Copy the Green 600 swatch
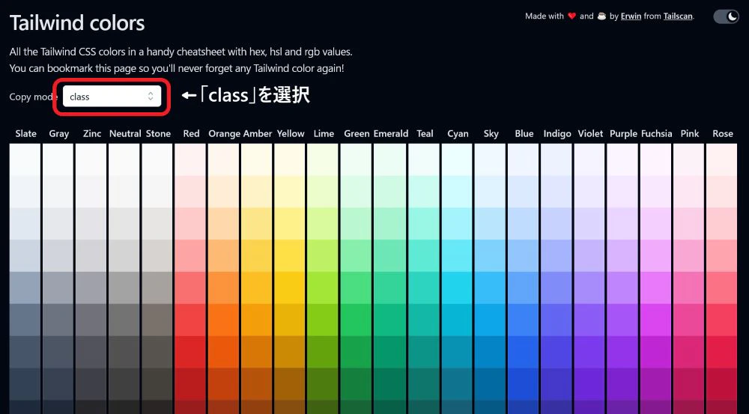This screenshot has width=749, height=414. coord(356,351)
